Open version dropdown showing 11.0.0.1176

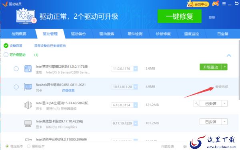tap(136, 69)
